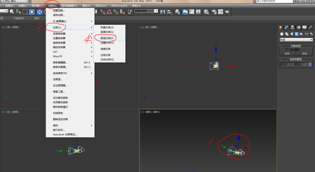Open the Curve Editor icon
Viewport: 315px width, 172px height.
point(192,12)
